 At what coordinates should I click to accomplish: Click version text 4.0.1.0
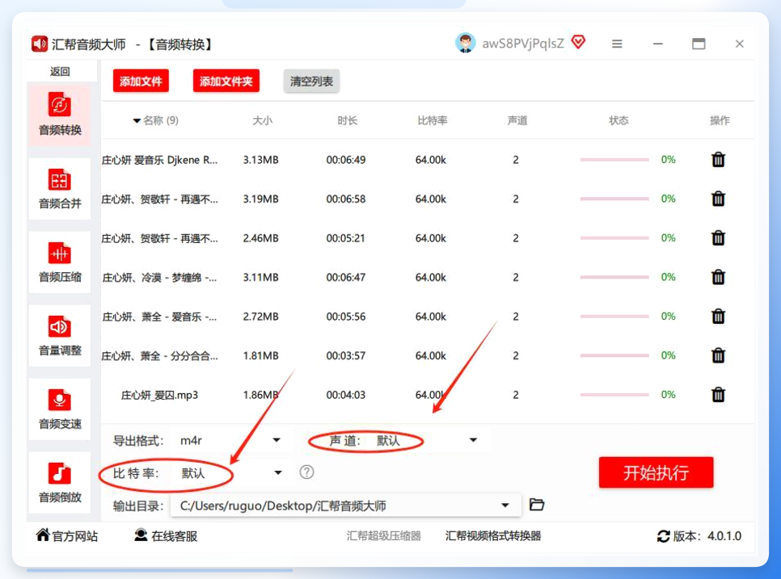[724, 536]
